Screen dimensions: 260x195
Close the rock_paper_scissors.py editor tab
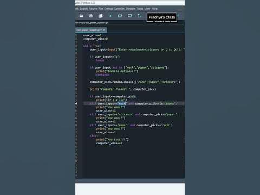coord(104,30)
